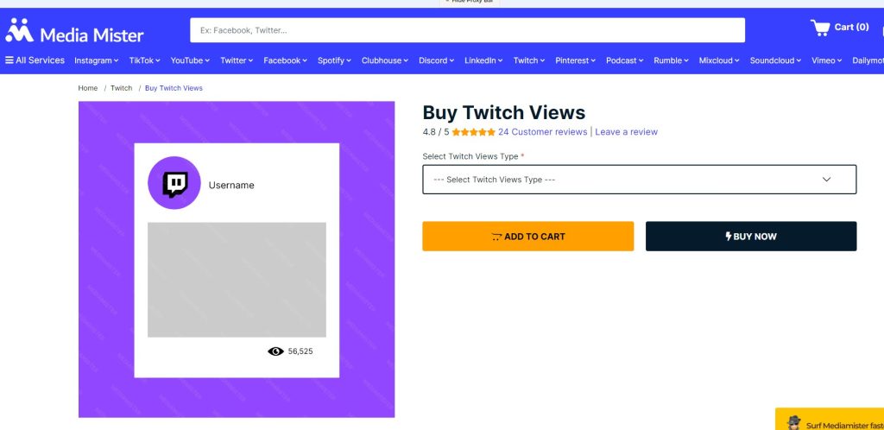The height and width of the screenshot is (430, 884).
Task: Go to Twitch breadcrumb
Action: (121, 88)
